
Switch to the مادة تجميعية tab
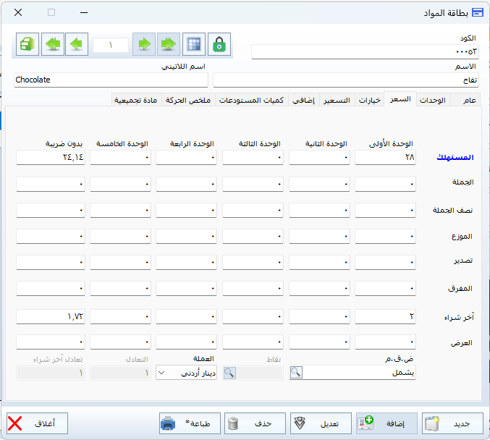tap(136, 100)
